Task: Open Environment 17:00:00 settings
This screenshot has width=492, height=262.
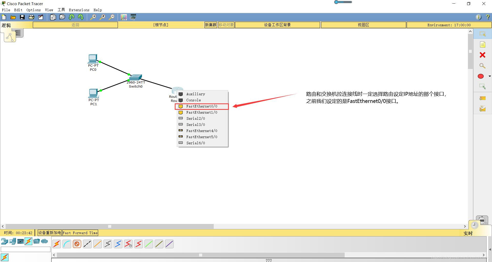Action: (449, 25)
